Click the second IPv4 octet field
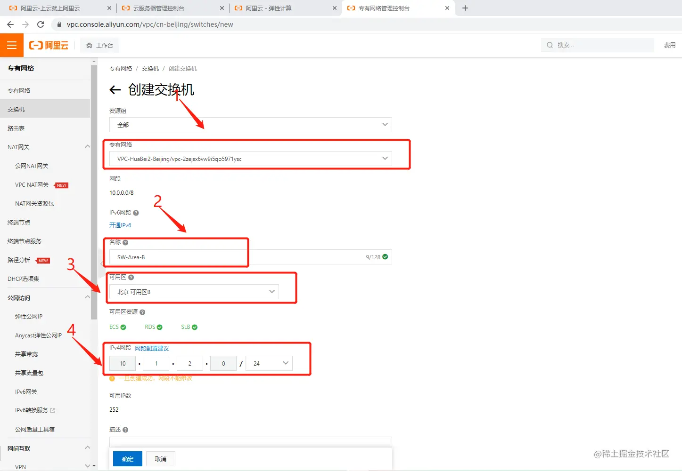The width and height of the screenshot is (682, 471). point(156,363)
